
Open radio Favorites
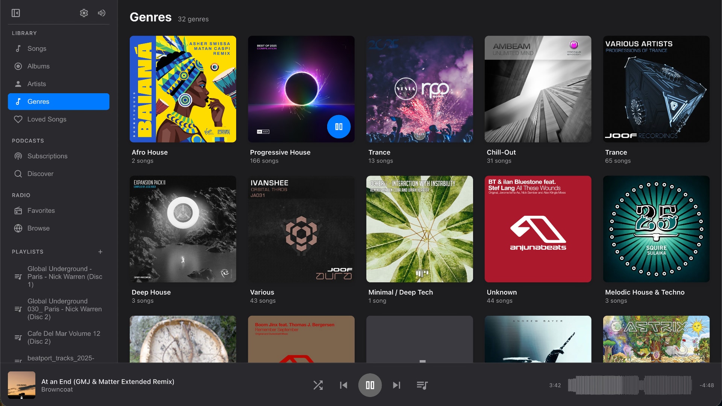coord(59,211)
